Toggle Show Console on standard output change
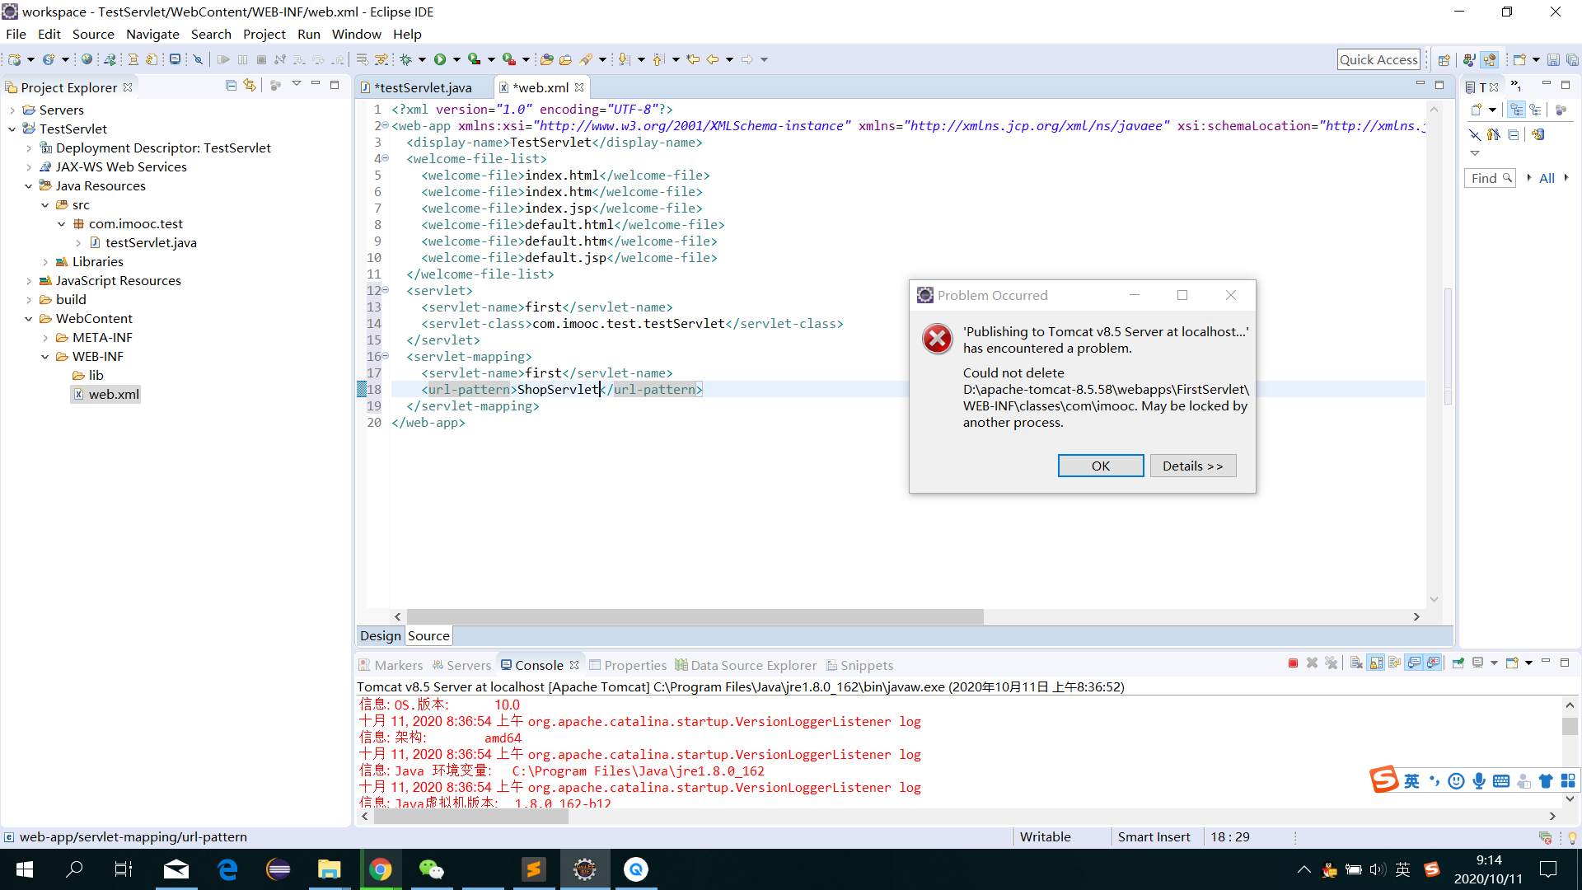1582x890 pixels. coord(1414,663)
